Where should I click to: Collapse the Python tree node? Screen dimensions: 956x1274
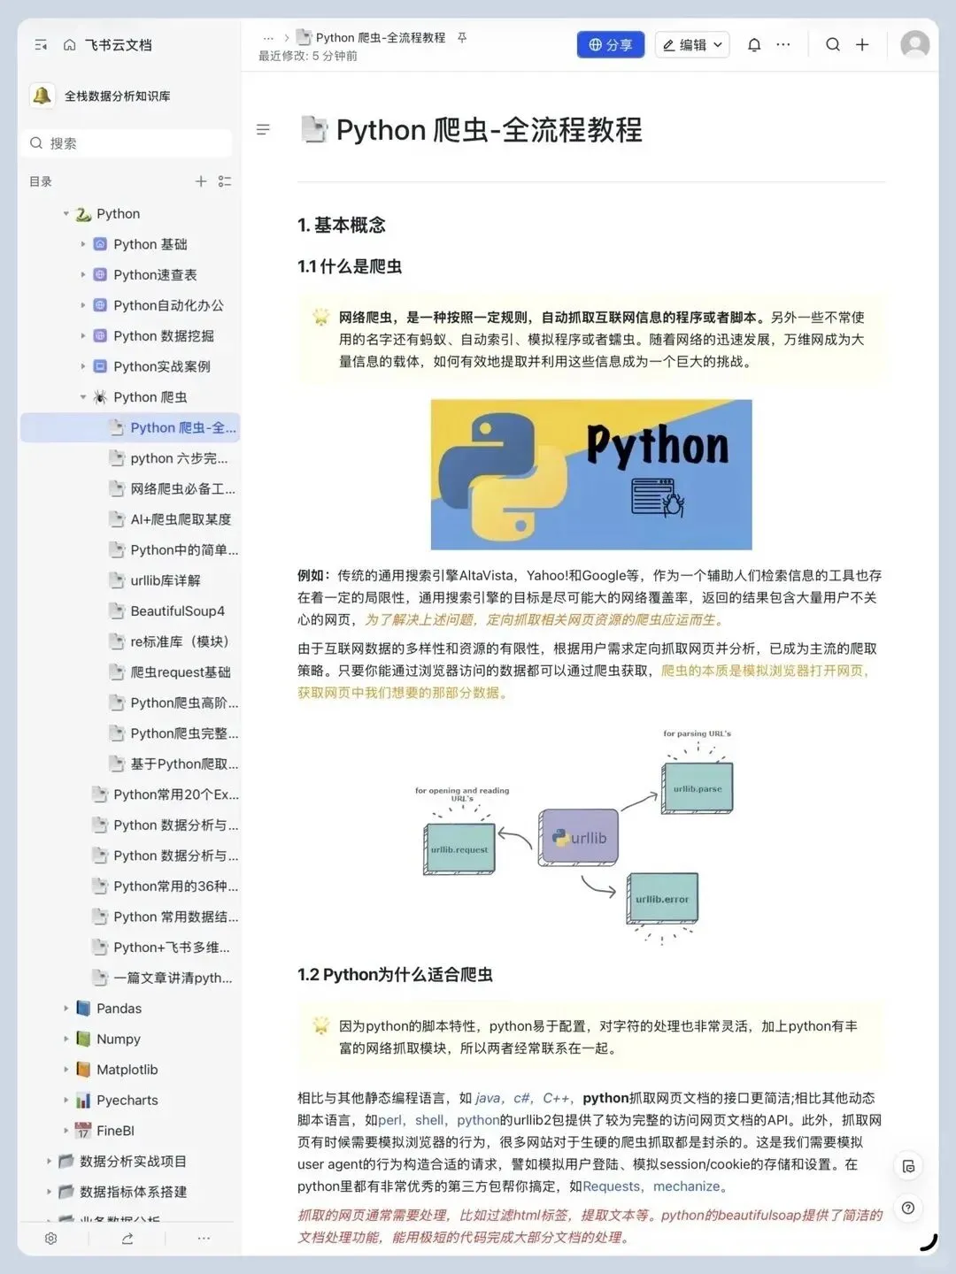click(66, 214)
